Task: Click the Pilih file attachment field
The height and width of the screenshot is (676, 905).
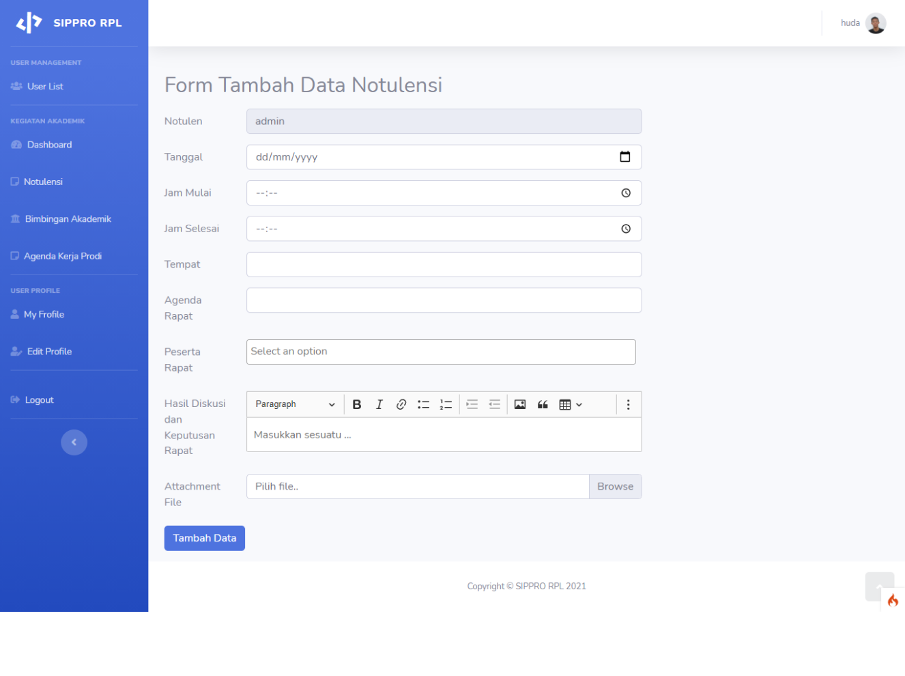Action: coord(418,487)
